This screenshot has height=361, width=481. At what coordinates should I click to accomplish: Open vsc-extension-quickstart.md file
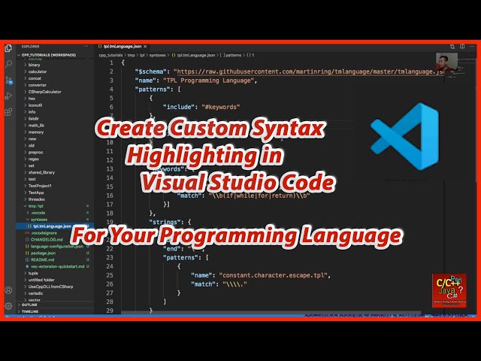coord(58,266)
